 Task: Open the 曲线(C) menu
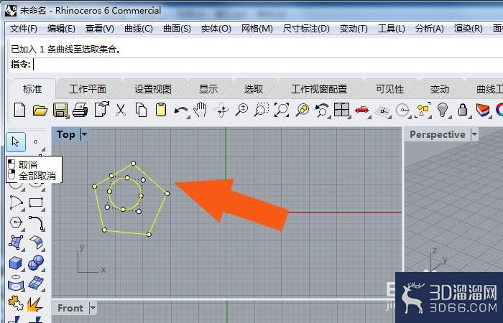[138, 29]
